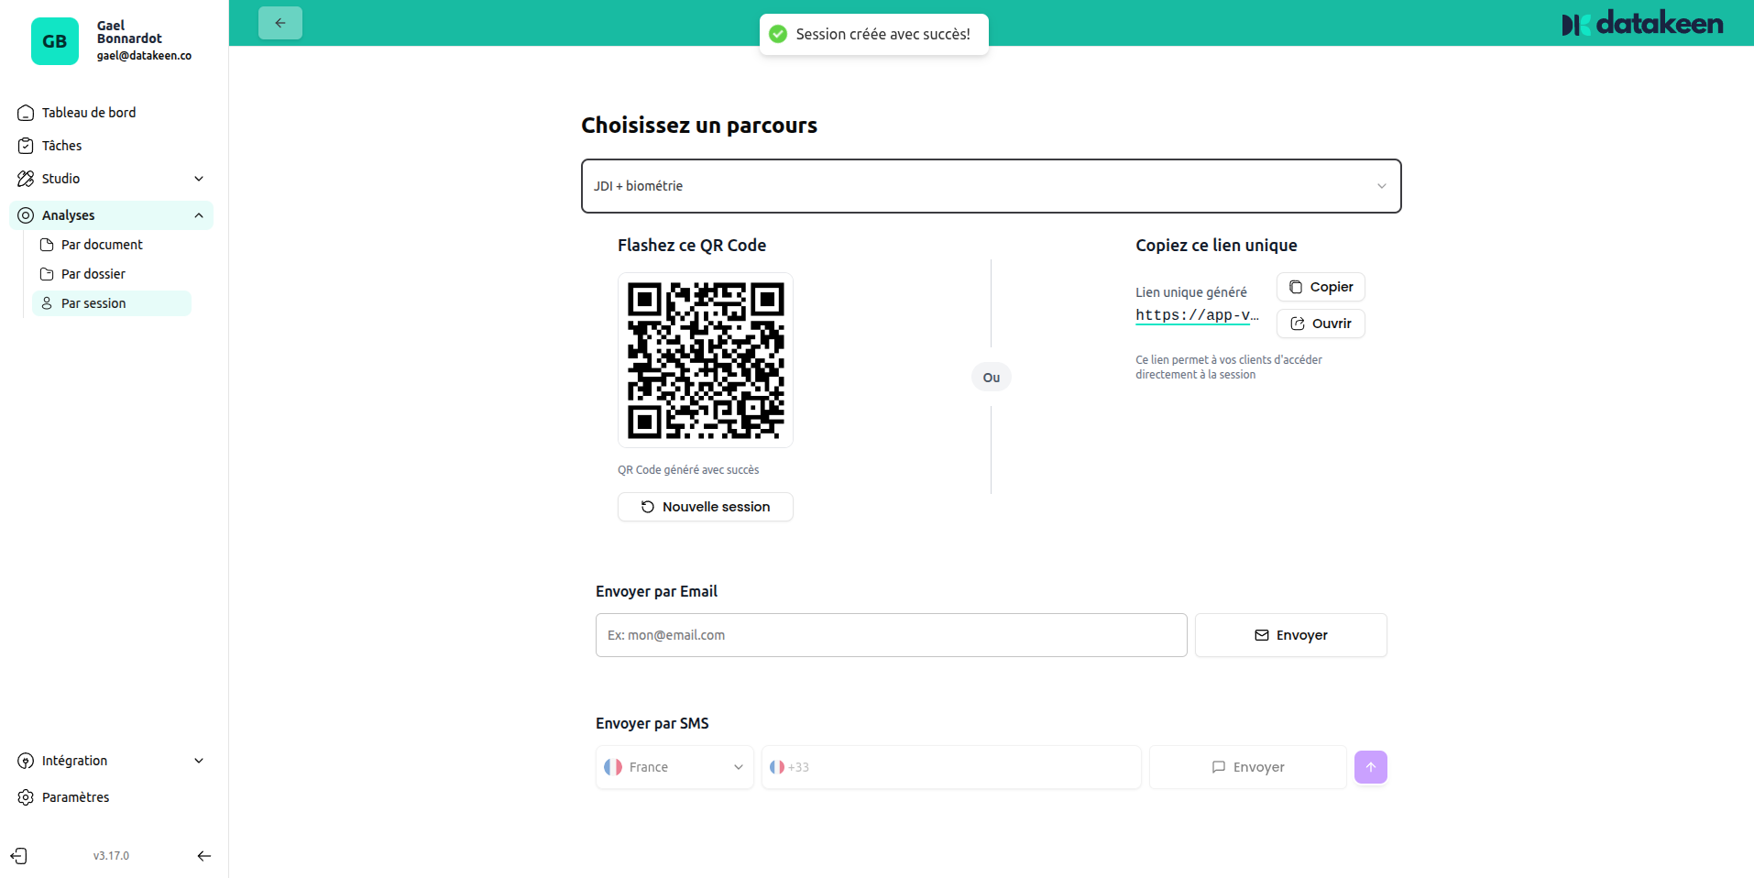Click the Nouvelle session button

click(705, 506)
